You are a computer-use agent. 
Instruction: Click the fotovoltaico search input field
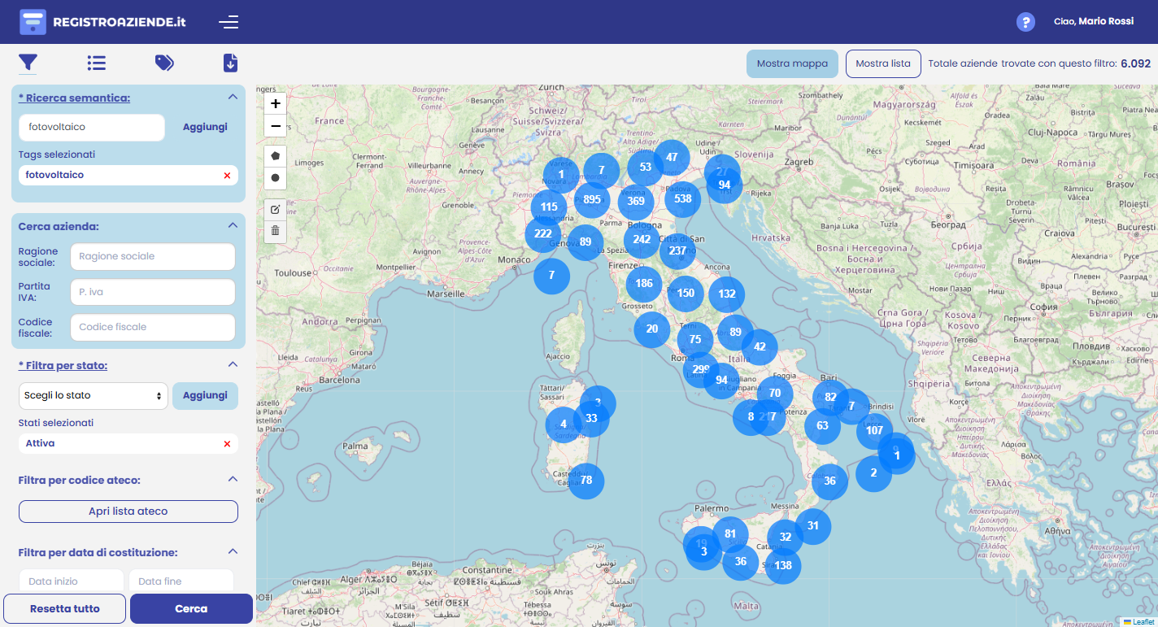pyautogui.click(x=92, y=127)
